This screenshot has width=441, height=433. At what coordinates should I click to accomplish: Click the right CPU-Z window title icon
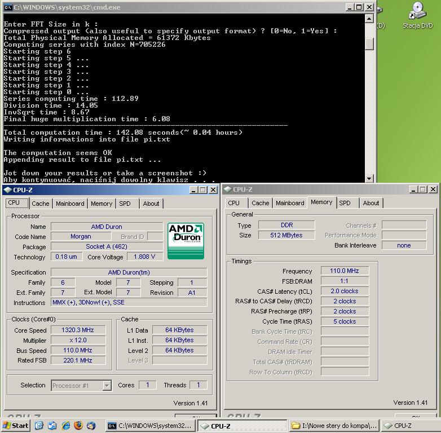(x=228, y=189)
